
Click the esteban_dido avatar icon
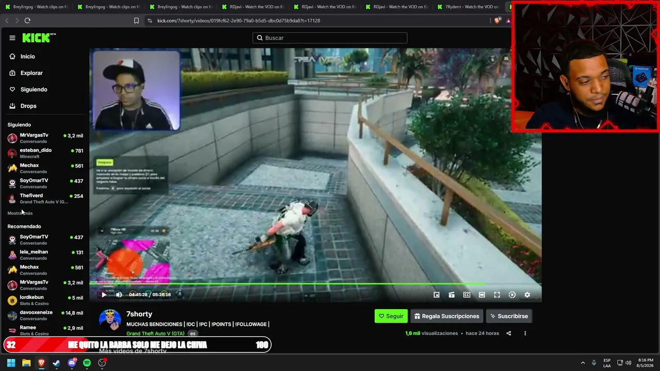pos(12,153)
